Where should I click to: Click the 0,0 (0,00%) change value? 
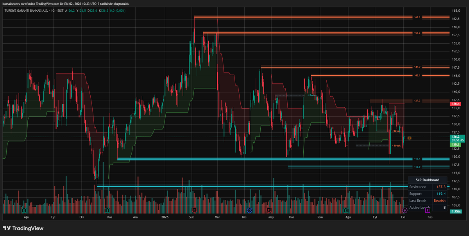click(x=118, y=11)
